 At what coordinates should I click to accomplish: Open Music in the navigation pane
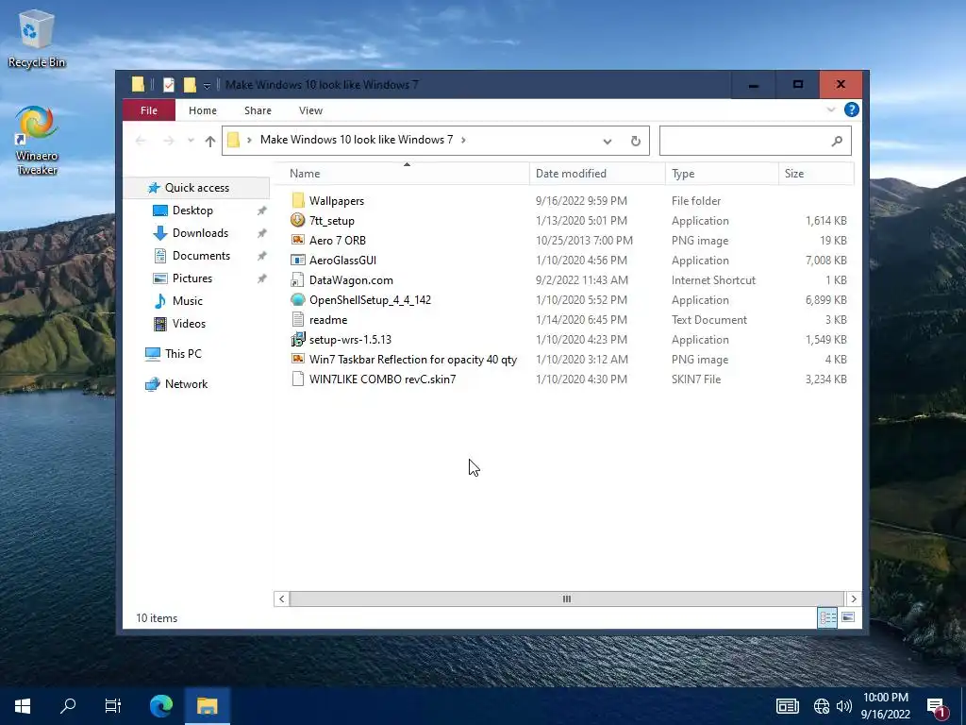[188, 301]
